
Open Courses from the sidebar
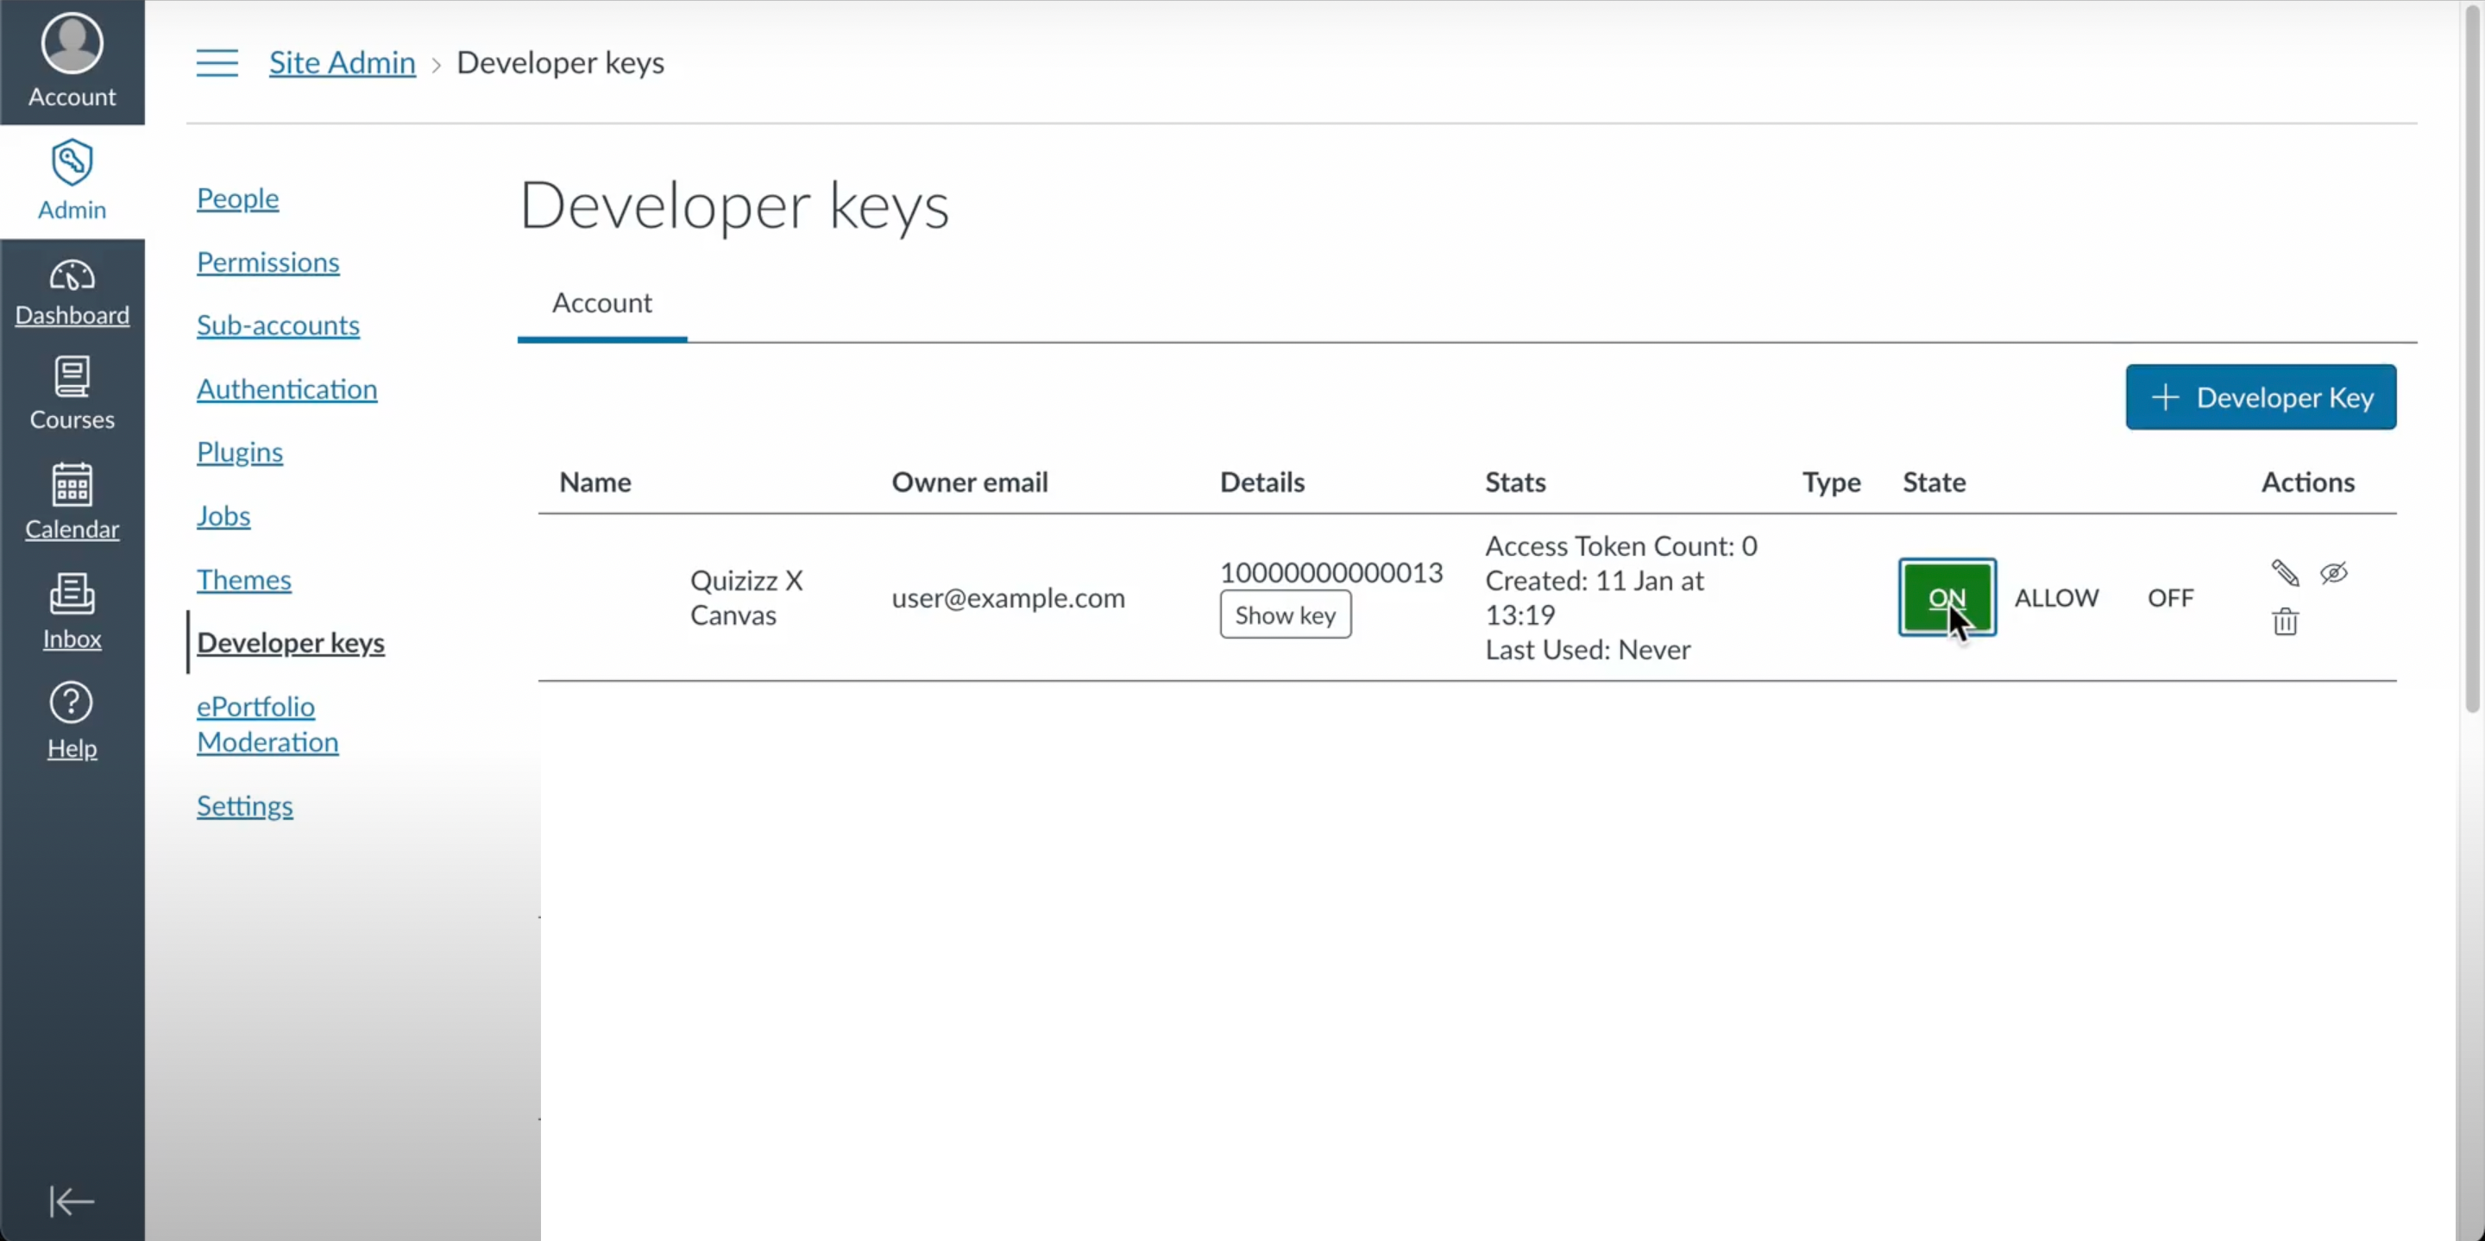(72, 393)
